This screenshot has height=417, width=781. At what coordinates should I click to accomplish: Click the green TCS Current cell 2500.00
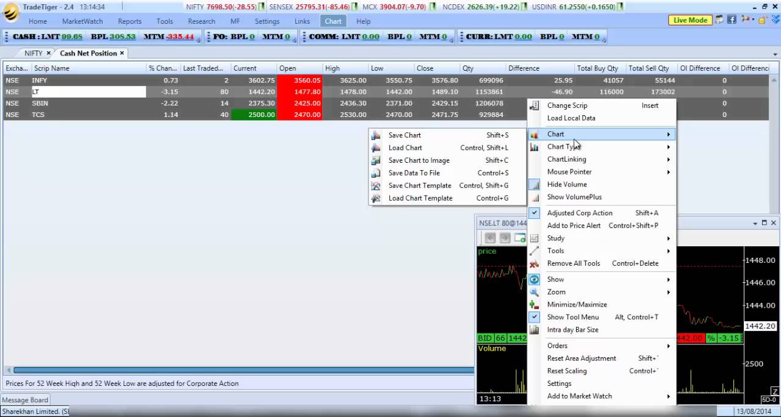tap(254, 115)
